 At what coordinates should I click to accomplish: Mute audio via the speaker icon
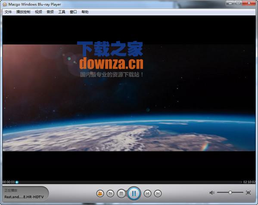pyautogui.click(x=212, y=193)
